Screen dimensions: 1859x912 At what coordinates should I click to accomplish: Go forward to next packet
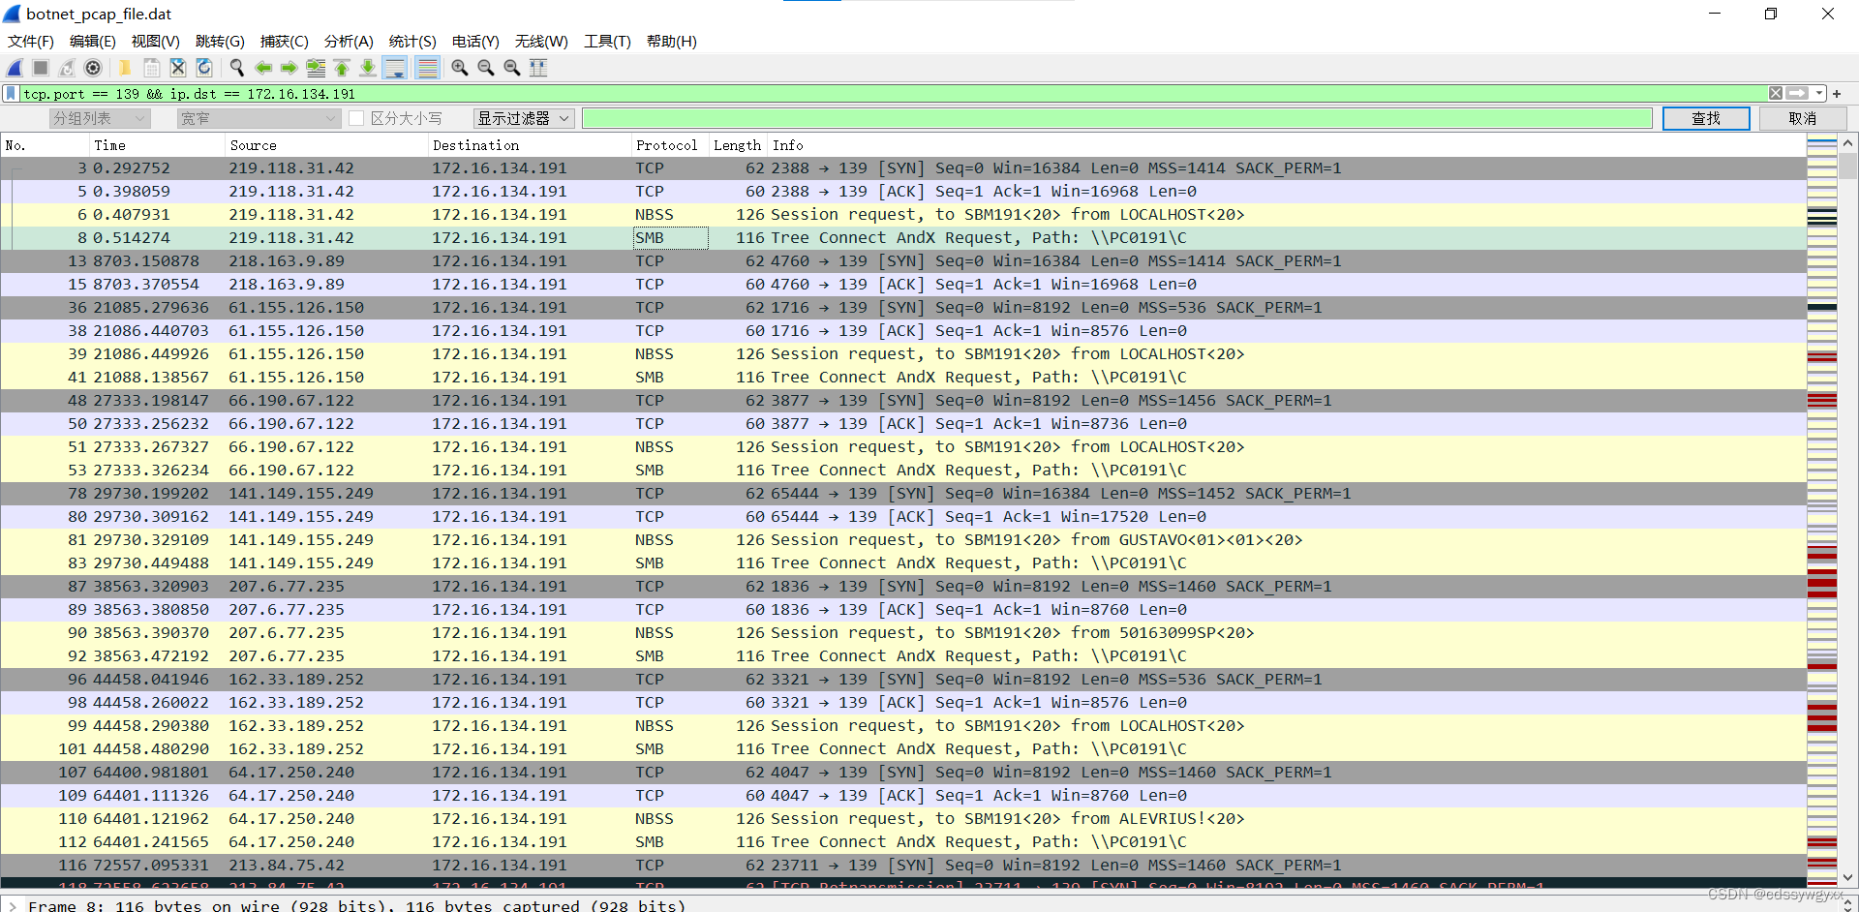pos(289,68)
